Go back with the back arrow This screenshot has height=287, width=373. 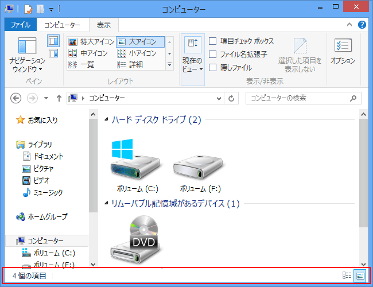tap(16, 98)
